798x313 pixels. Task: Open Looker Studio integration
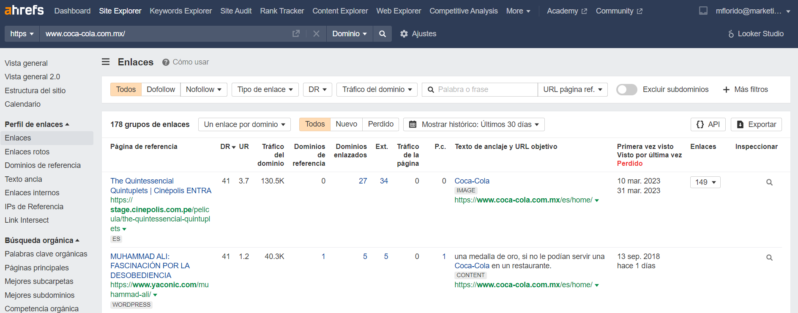click(756, 34)
